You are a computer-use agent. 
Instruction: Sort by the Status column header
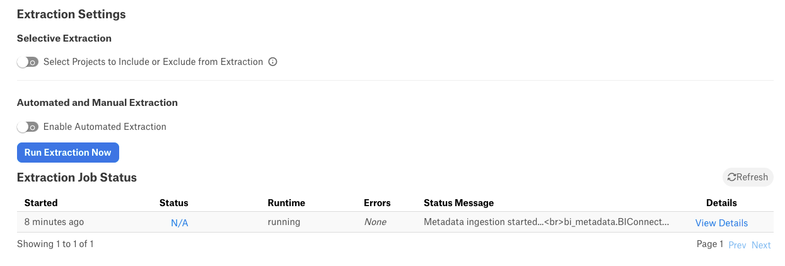pyautogui.click(x=174, y=203)
